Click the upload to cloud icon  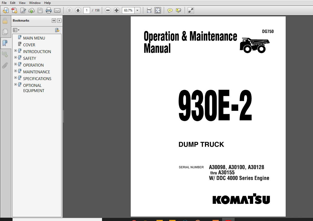click(32, 10)
